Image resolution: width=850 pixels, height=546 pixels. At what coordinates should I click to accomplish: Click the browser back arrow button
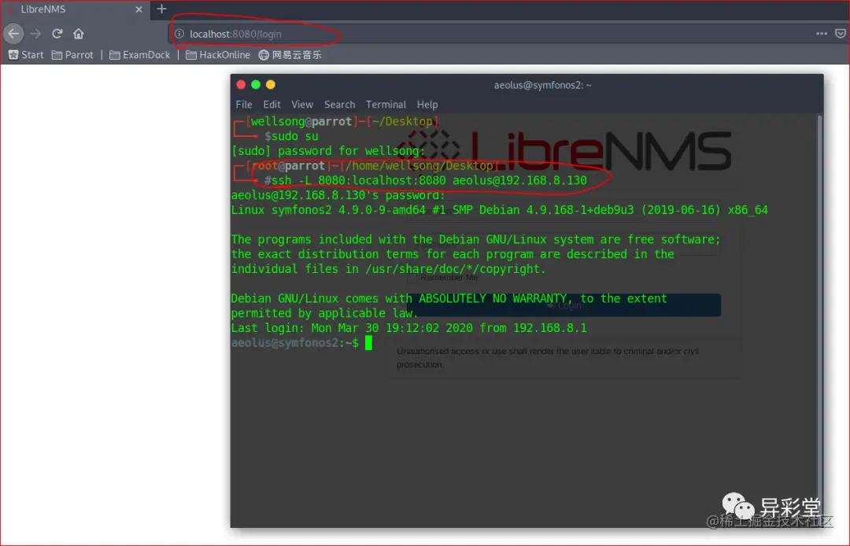tap(13, 34)
